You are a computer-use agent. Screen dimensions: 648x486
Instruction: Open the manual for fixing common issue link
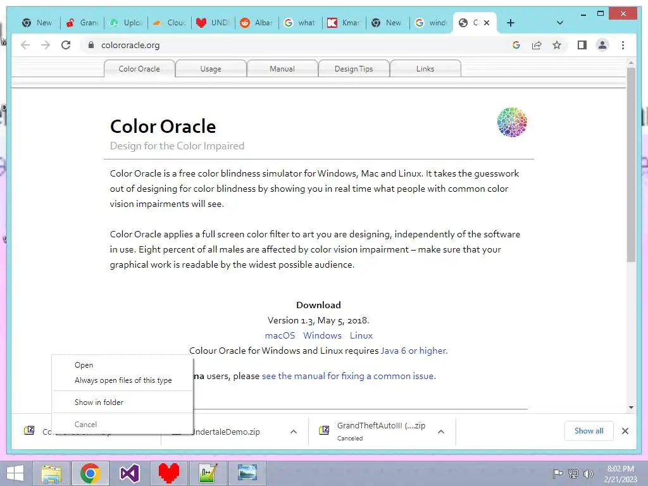[x=347, y=376]
